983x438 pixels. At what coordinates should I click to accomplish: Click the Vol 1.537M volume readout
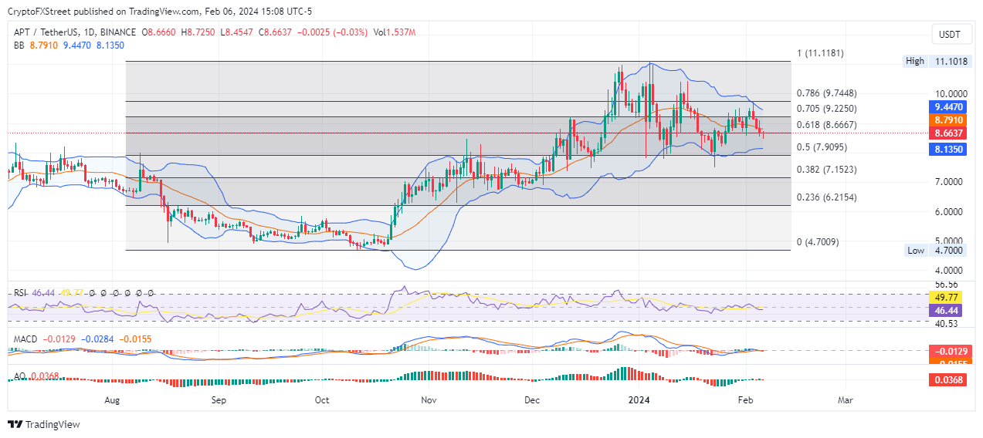(x=394, y=32)
